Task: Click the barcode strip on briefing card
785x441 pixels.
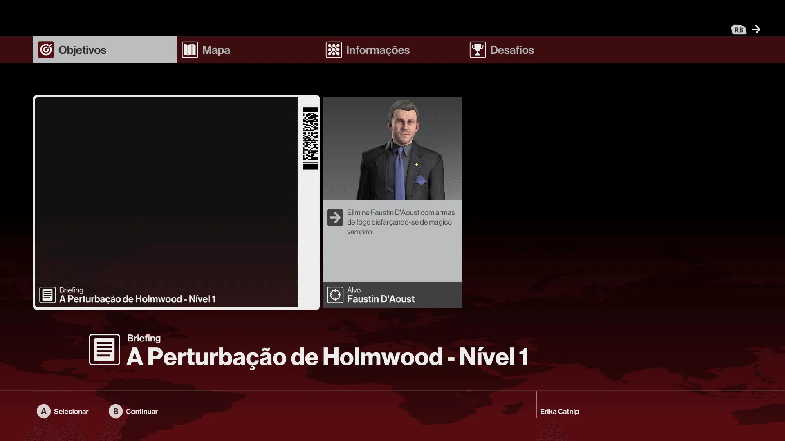Action: point(310,136)
